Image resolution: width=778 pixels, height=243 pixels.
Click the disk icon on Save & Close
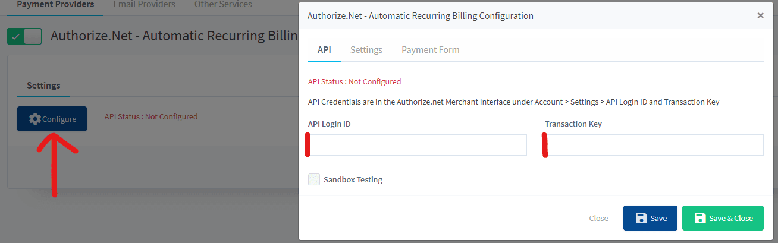tap(700, 218)
